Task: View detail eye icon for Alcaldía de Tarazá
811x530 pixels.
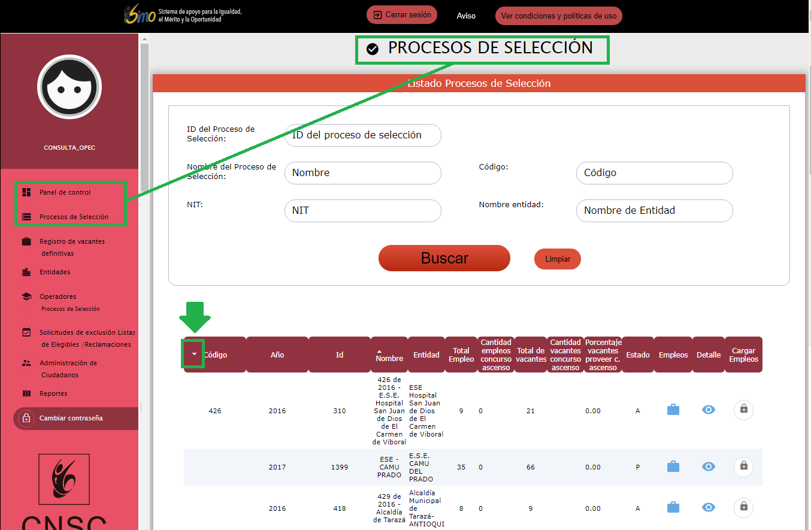Action: (x=709, y=507)
